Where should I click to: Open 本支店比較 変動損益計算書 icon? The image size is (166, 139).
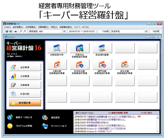point(80,64)
